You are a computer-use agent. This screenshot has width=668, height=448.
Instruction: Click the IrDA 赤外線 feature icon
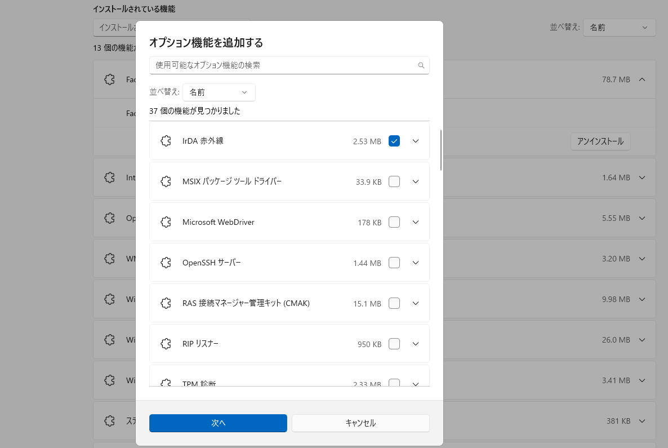pyautogui.click(x=166, y=141)
